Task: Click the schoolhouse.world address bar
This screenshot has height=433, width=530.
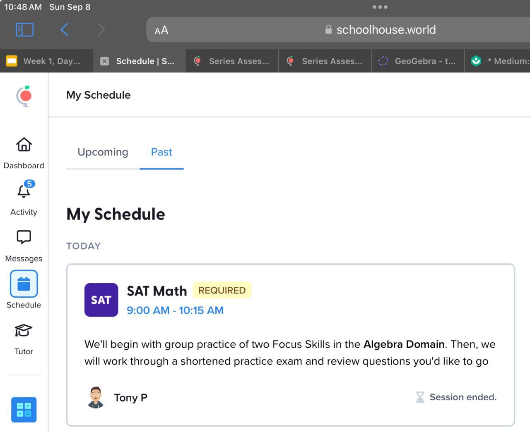Action: tap(385, 30)
